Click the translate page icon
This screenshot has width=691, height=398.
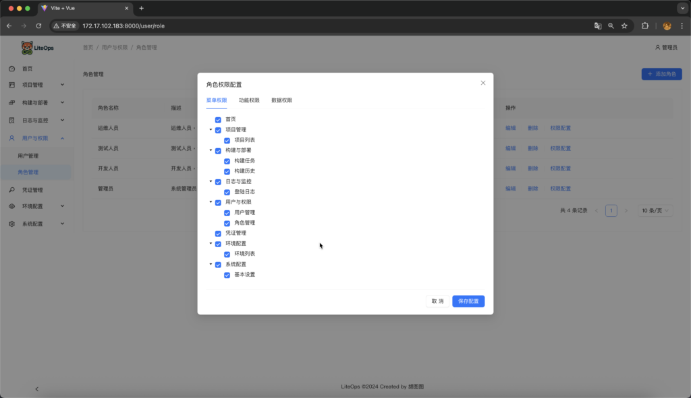598,26
